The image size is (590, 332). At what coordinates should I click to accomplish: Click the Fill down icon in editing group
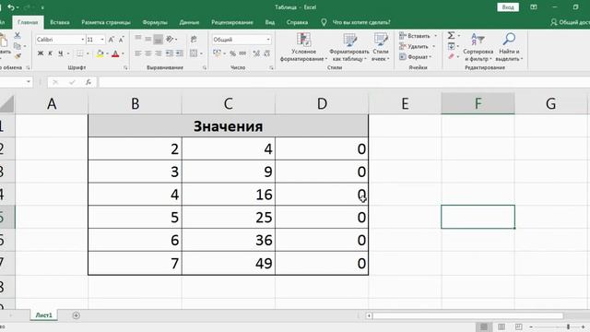[451, 46]
